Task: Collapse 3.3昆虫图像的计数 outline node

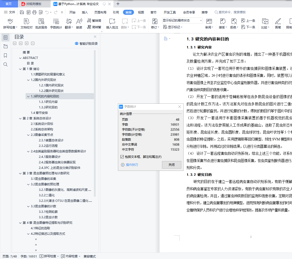Action: pyautogui.click(x=28, y=207)
